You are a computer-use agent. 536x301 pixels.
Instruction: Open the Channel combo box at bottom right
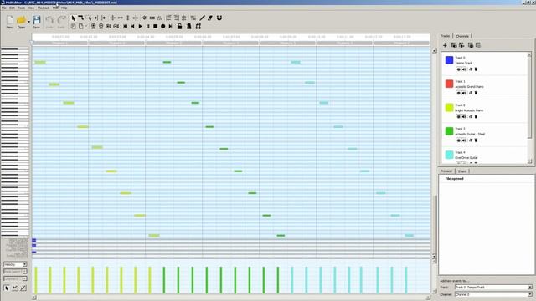493,294
